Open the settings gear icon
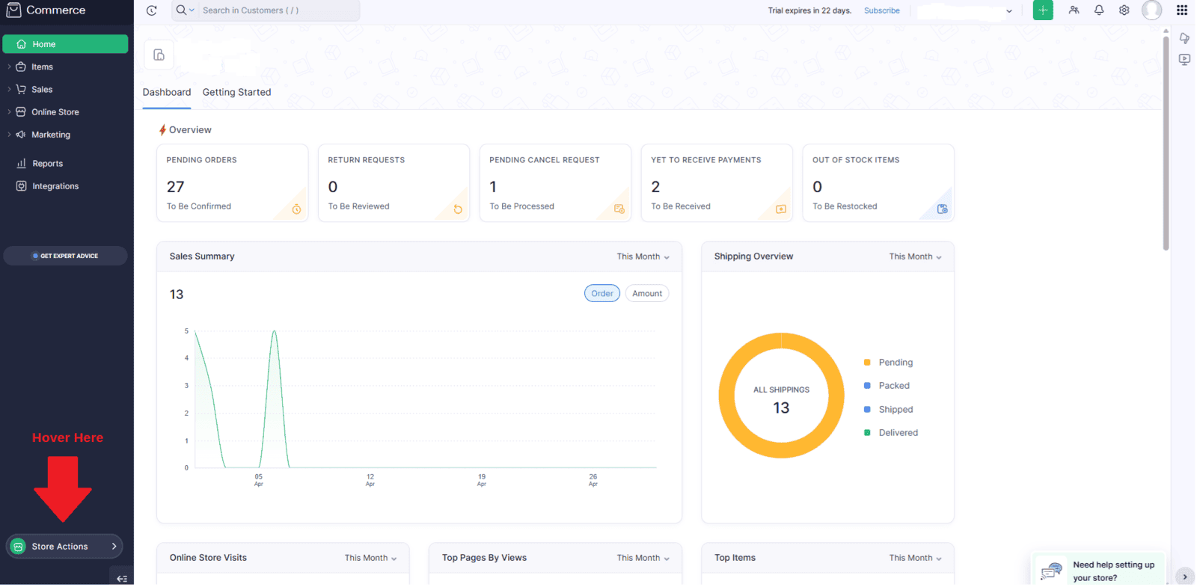 click(x=1124, y=10)
